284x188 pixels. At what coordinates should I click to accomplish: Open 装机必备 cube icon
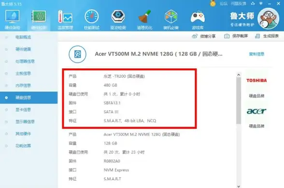pos(171,16)
